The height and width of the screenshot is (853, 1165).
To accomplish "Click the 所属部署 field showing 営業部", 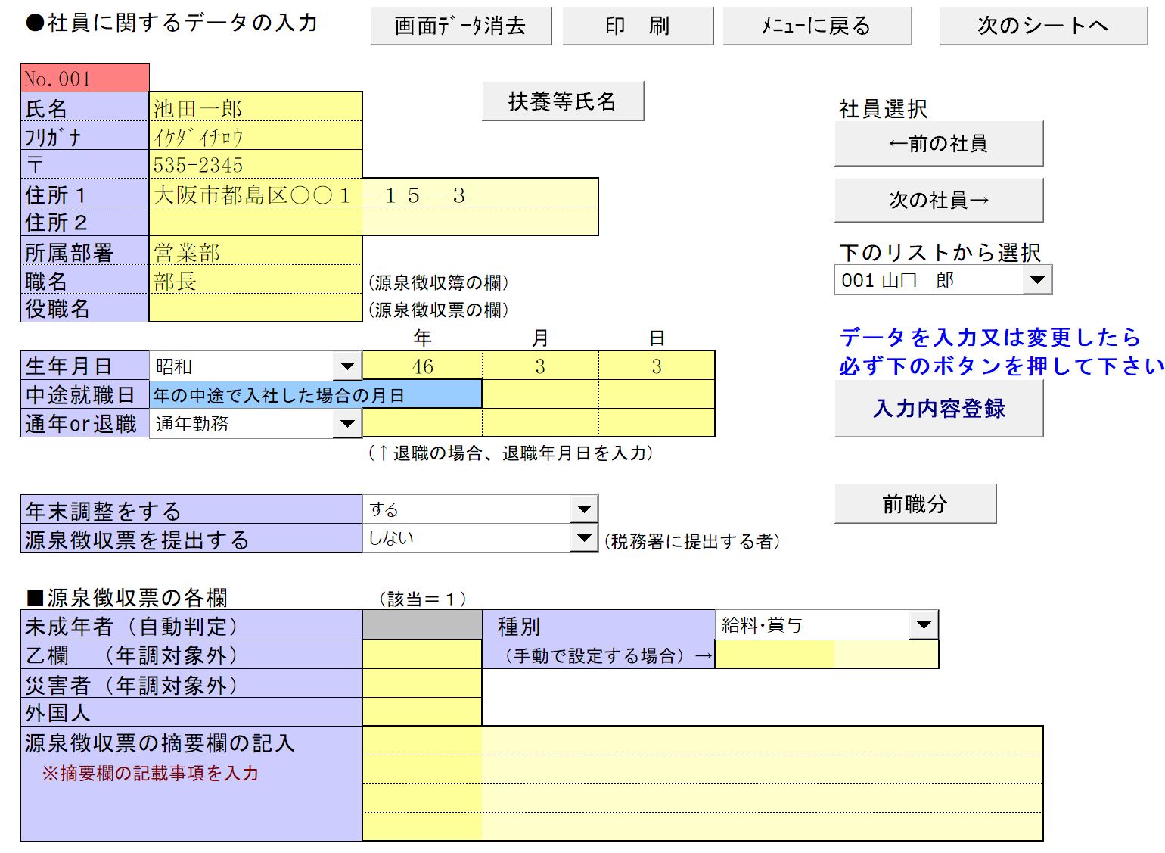I will pos(255,252).
